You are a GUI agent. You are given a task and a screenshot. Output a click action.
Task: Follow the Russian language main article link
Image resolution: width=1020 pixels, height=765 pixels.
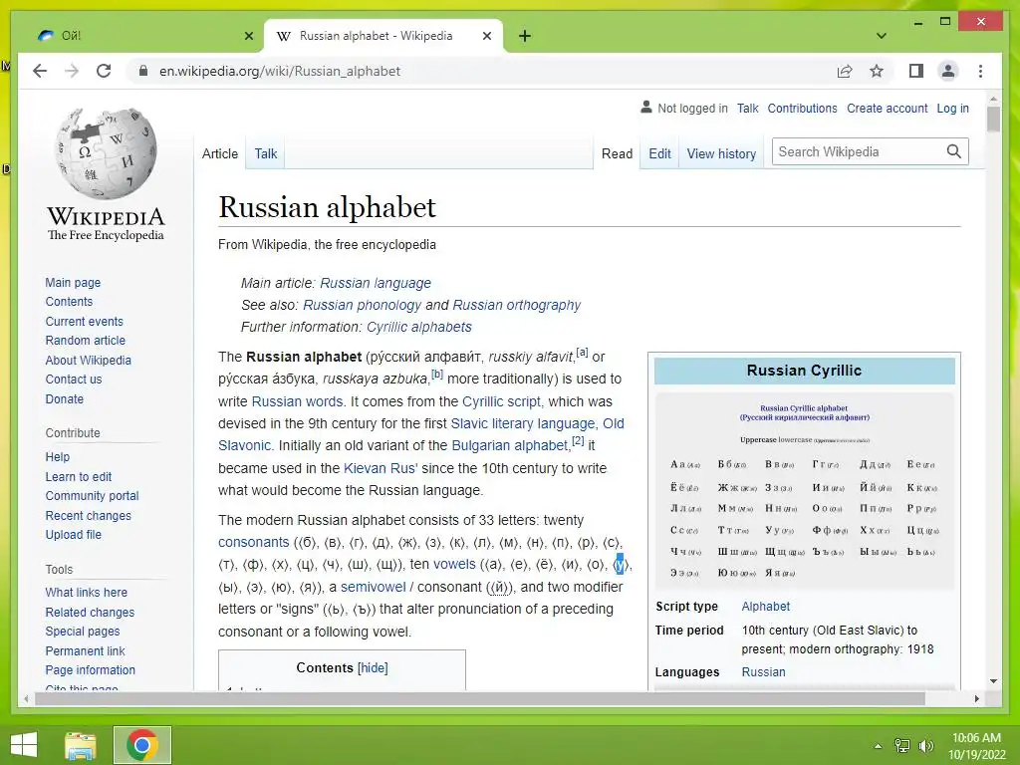pos(376,283)
